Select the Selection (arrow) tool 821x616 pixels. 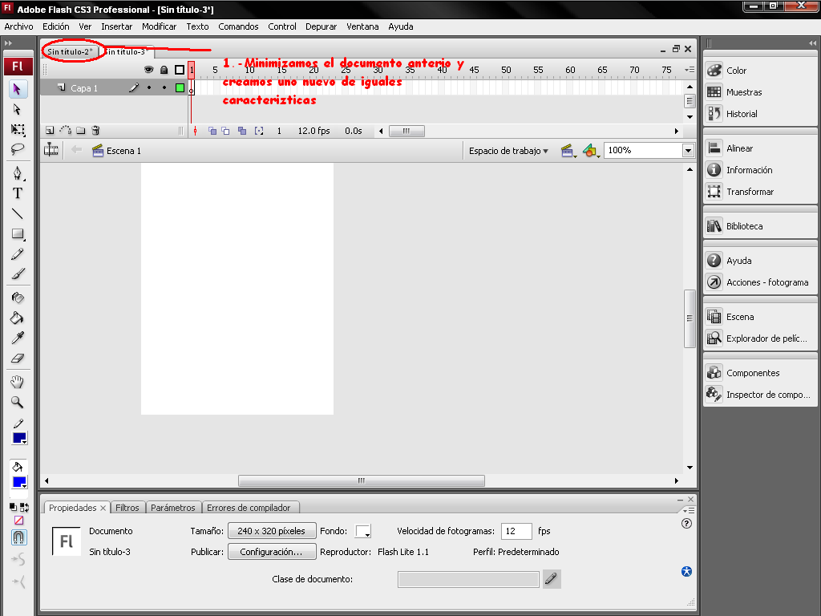pyautogui.click(x=18, y=89)
